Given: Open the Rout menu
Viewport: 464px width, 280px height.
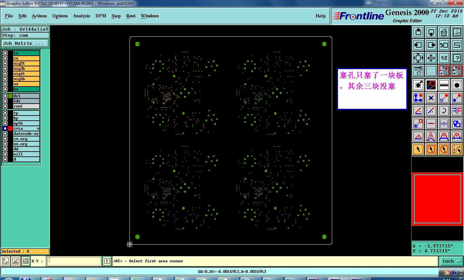Looking at the screenshot, I should 131,16.
